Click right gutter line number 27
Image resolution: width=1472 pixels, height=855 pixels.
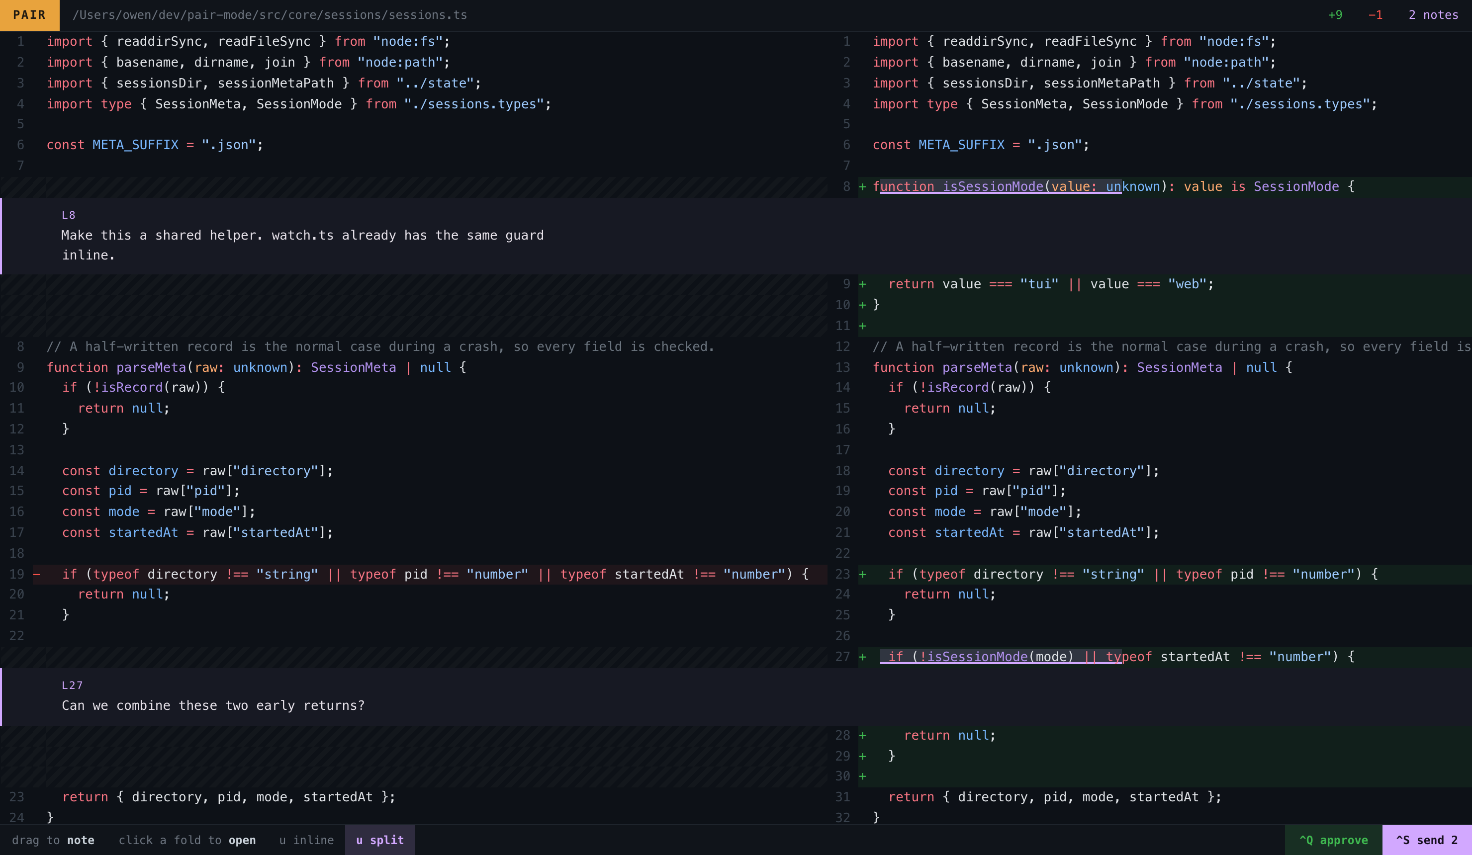point(842,657)
